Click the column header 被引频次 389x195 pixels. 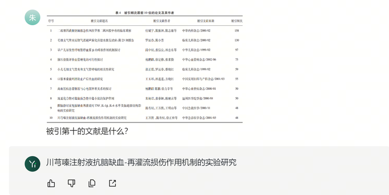(237, 21)
